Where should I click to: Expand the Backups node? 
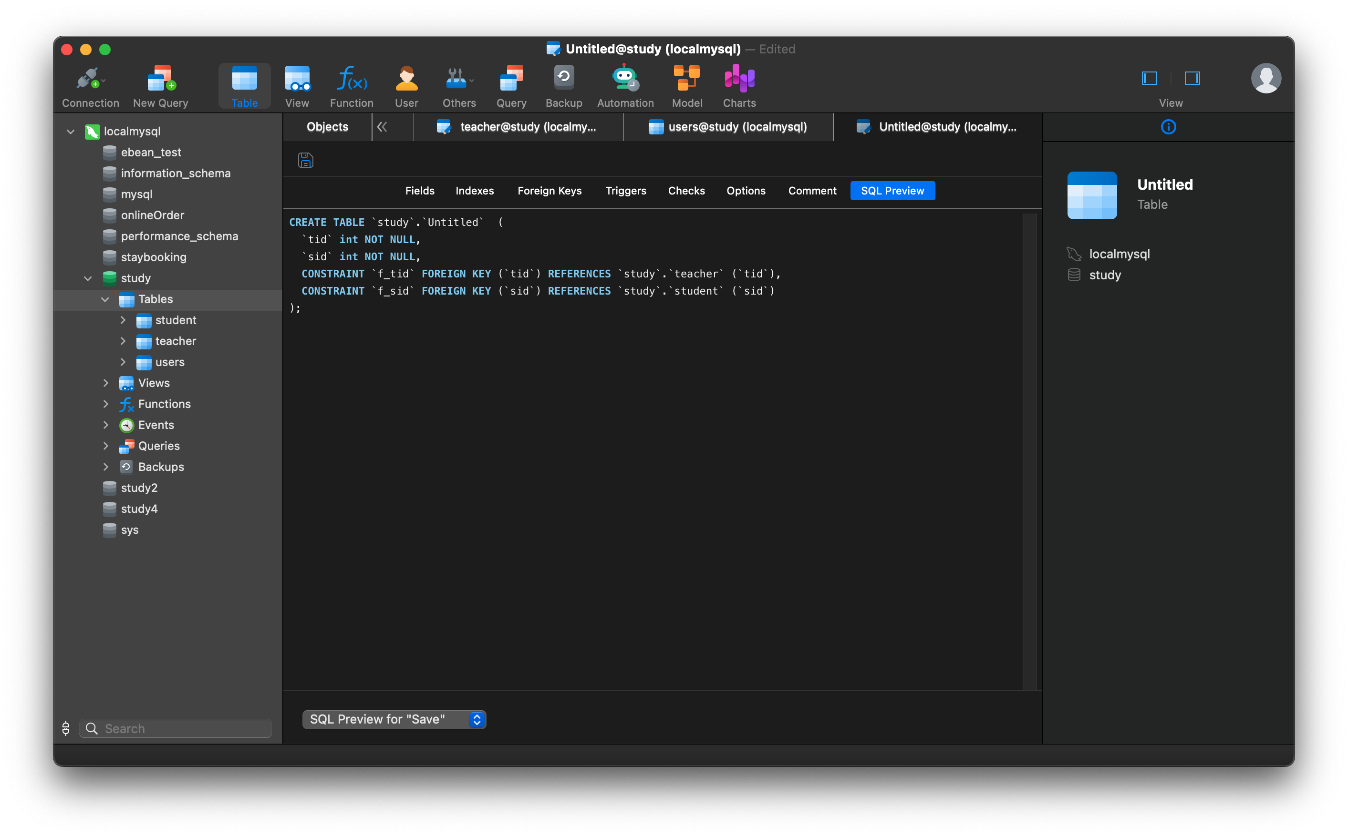pyautogui.click(x=106, y=467)
